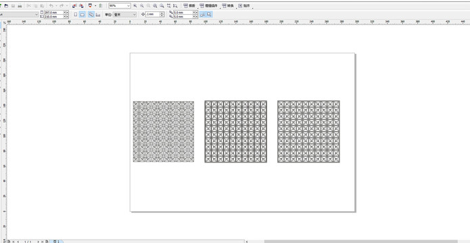Click the Zoom to All Objects icon
The height and width of the screenshot is (243, 470).
click(155, 5)
